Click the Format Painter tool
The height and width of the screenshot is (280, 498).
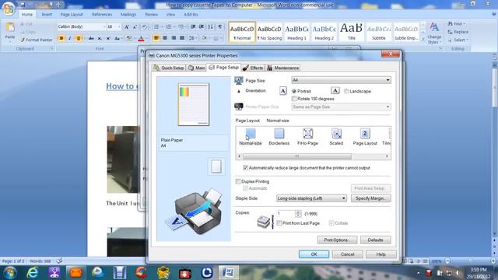pyautogui.click(x=37, y=40)
